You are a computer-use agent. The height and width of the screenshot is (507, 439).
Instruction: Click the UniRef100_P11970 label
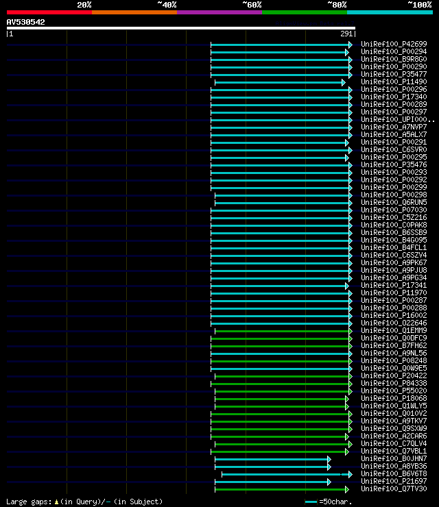tap(394, 293)
